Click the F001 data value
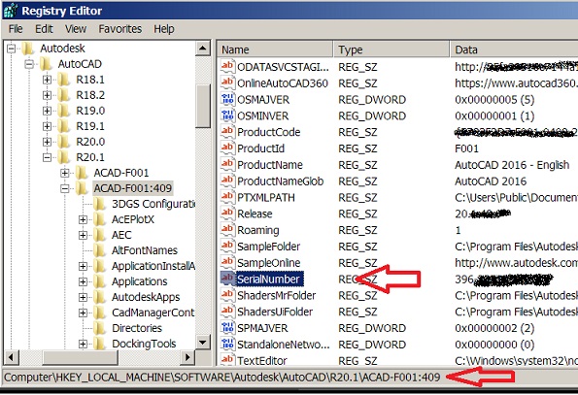This screenshot has width=578, height=395. click(466, 148)
